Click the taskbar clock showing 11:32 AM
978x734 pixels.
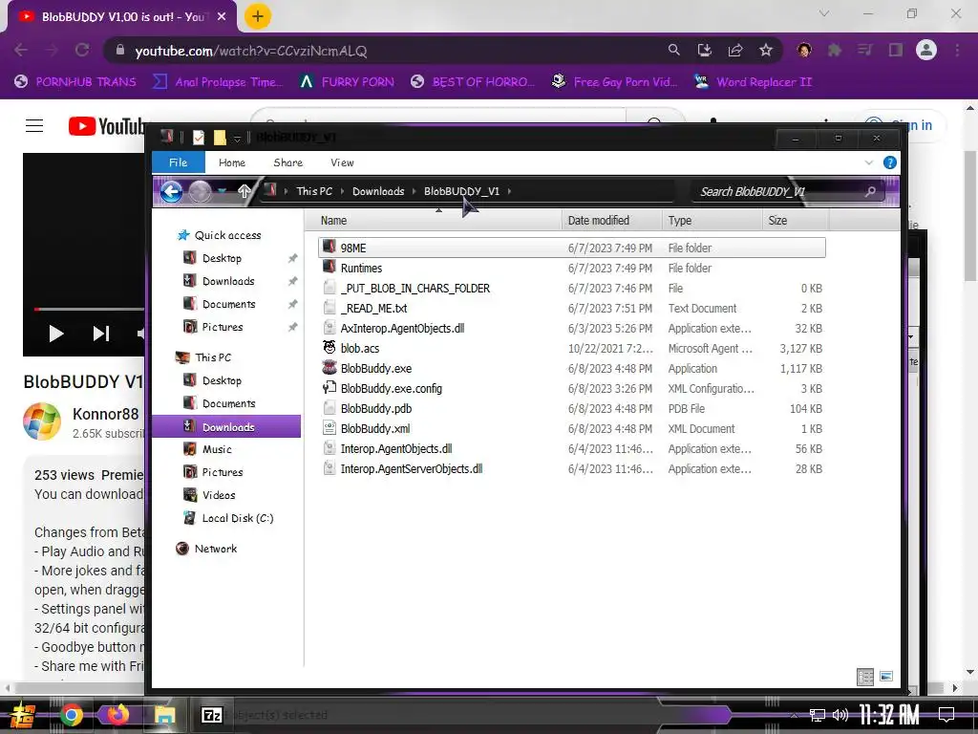[x=889, y=715]
